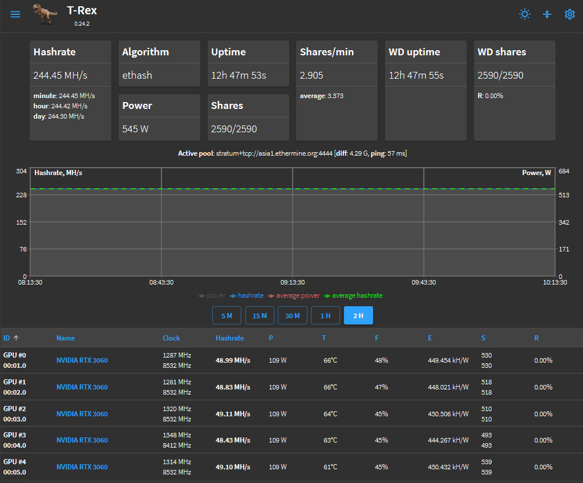
Task: Sort table by Clock column header
Action: click(x=171, y=338)
